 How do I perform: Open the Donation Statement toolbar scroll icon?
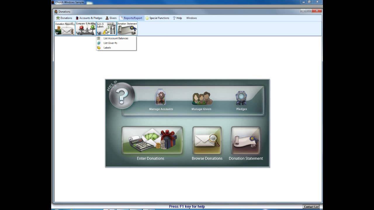(127, 29)
